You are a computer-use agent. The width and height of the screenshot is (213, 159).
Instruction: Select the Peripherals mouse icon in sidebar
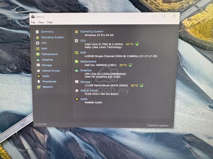pos(39,82)
